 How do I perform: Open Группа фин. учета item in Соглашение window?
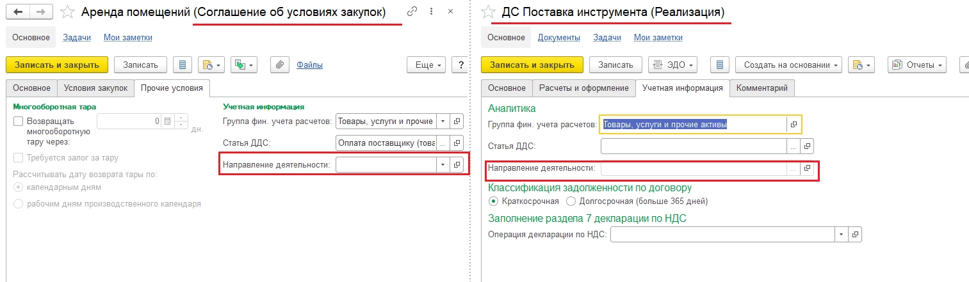click(x=457, y=121)
